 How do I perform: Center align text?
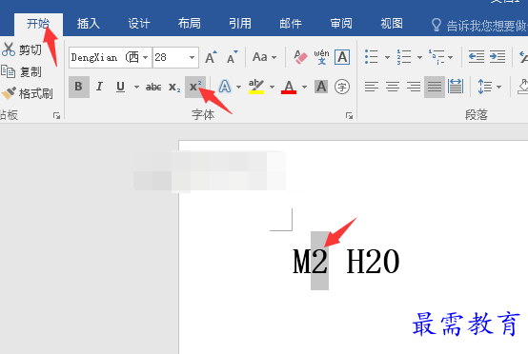(393, 87)
